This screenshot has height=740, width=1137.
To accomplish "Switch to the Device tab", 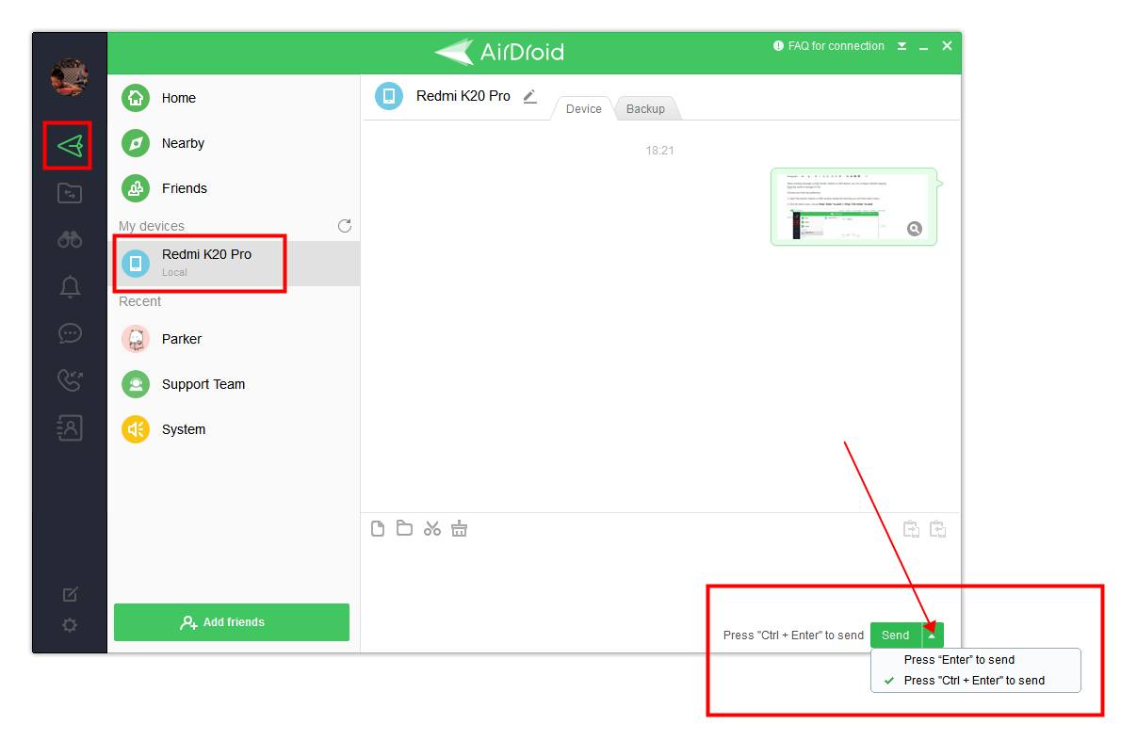I will [x=583, y=109].
